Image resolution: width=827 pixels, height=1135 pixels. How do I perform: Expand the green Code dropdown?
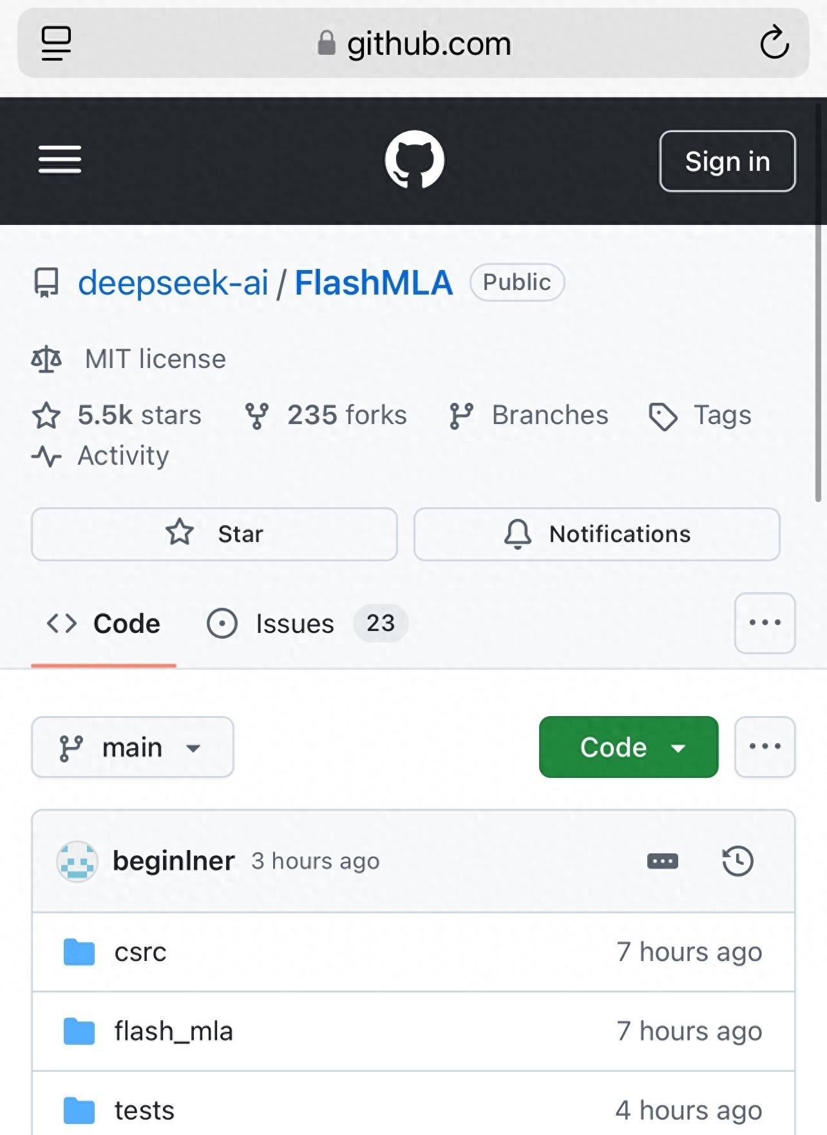(628, 748)
